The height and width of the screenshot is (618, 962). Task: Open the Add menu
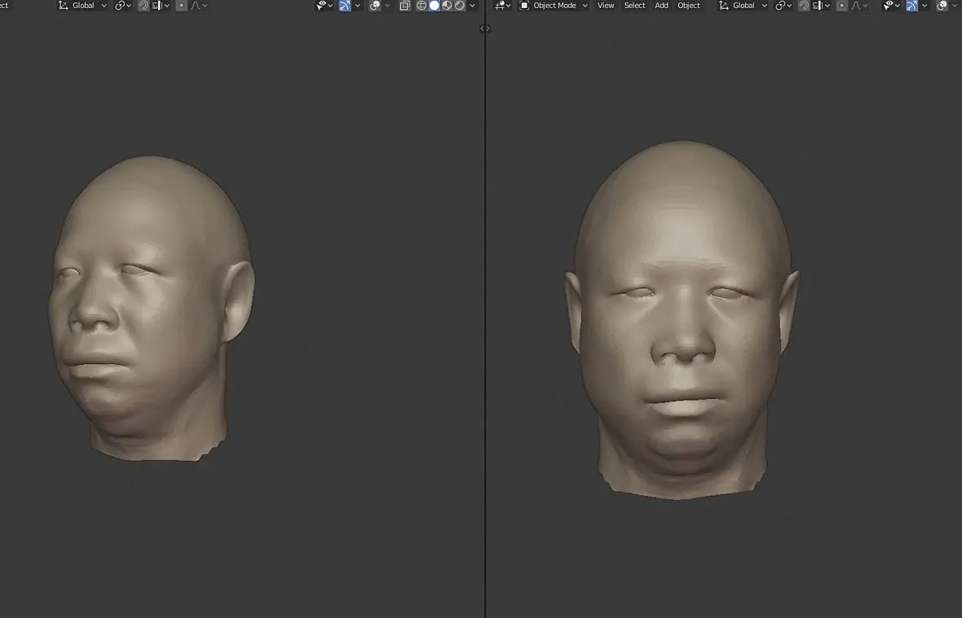[x=661, y=6]
